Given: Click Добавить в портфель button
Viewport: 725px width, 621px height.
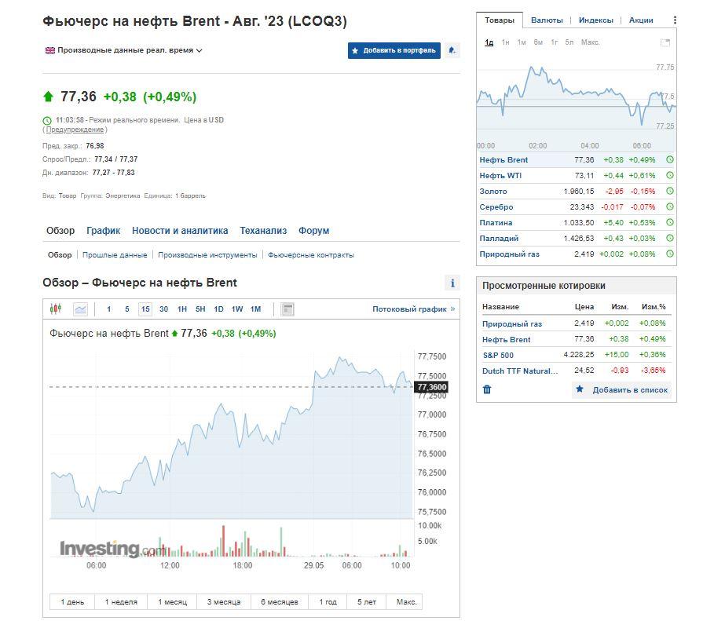Looking at the screenshot, I should coord(394,50).
